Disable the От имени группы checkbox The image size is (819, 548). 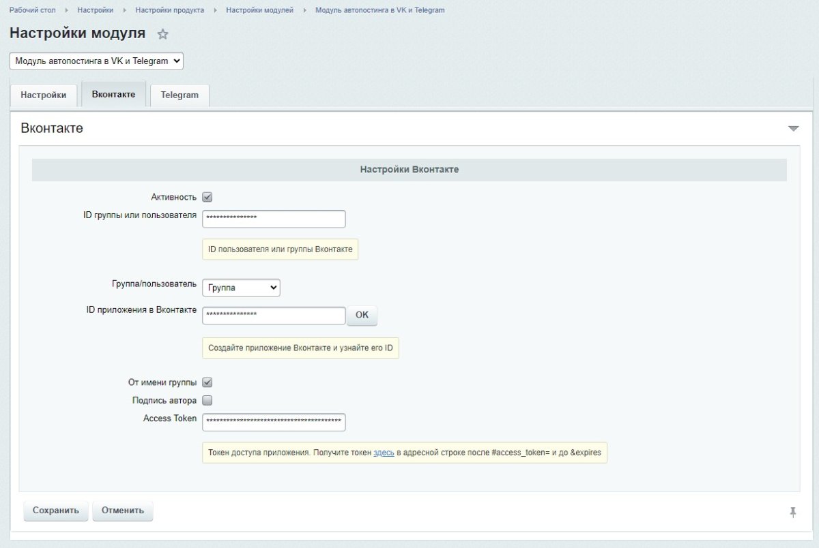207,382
